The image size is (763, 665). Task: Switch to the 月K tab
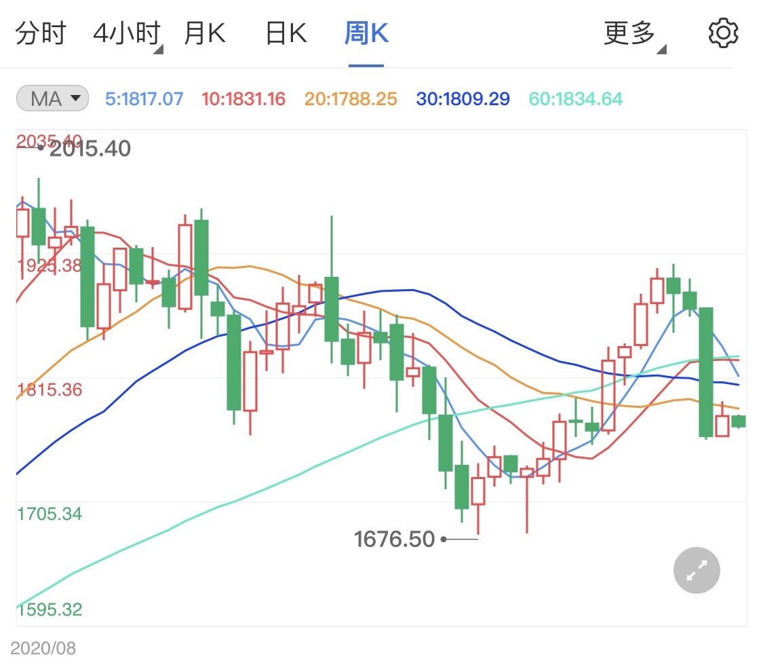click(x=205, y=33)
